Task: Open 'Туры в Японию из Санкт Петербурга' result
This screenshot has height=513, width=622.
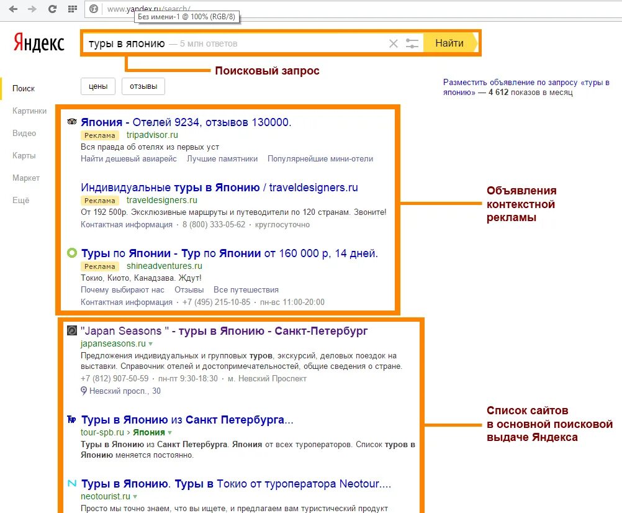Action: [x=187, y=420]
